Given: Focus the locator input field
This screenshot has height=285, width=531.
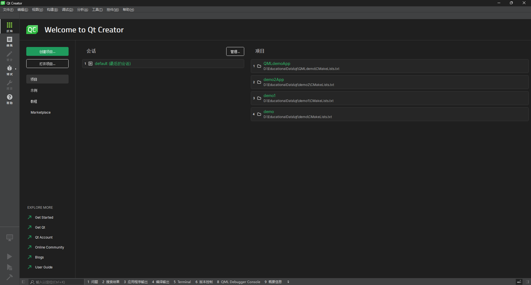Looking at the screenshot, I should click(x=56, y=282).
